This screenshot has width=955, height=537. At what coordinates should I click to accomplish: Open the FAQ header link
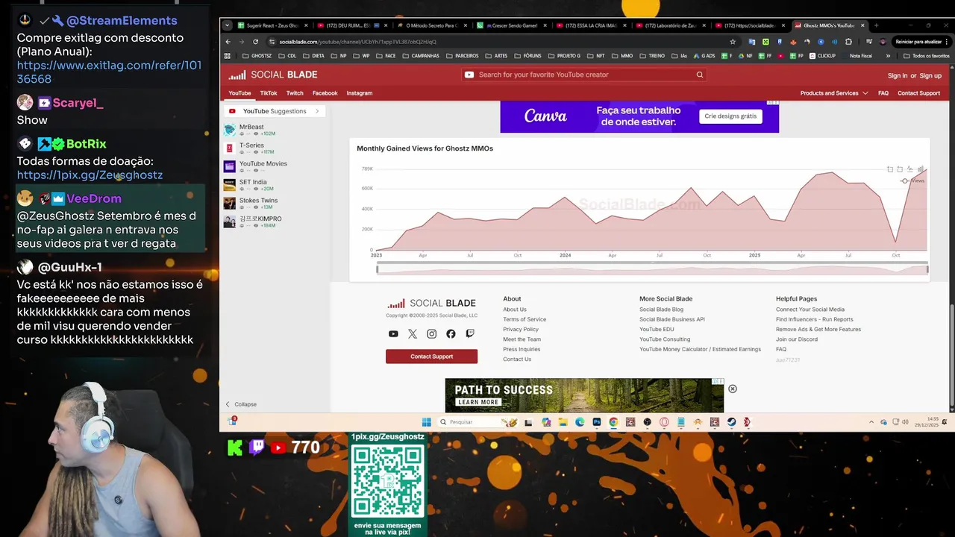click(x=883, y=93)
